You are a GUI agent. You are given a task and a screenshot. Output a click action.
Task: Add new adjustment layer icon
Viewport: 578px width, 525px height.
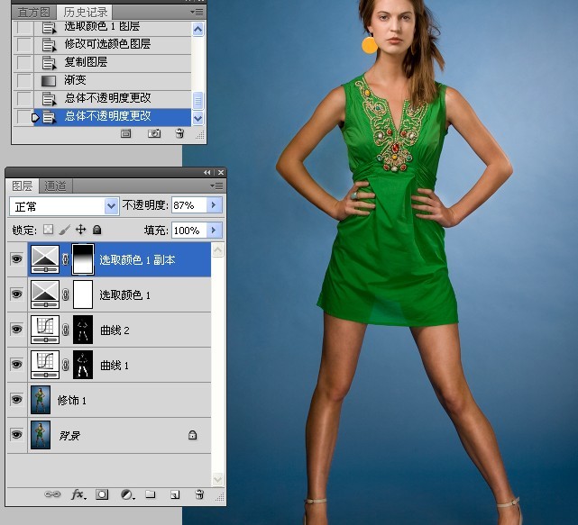tap(127, 494)
